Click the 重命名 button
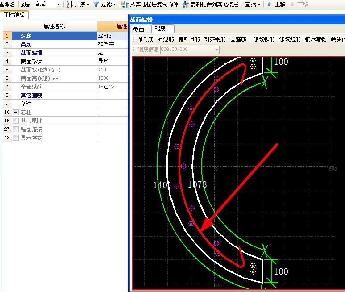 pos(7,4)
